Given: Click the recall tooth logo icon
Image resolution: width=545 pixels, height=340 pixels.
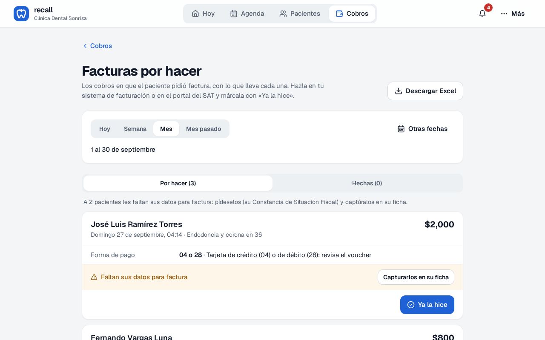Looking at the screenshot, I should [x=21, y=14].
